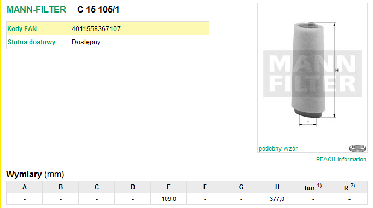373x208 pixels.
Task: Select the 109,0 dimension value
Action: (x=168, y=199)
